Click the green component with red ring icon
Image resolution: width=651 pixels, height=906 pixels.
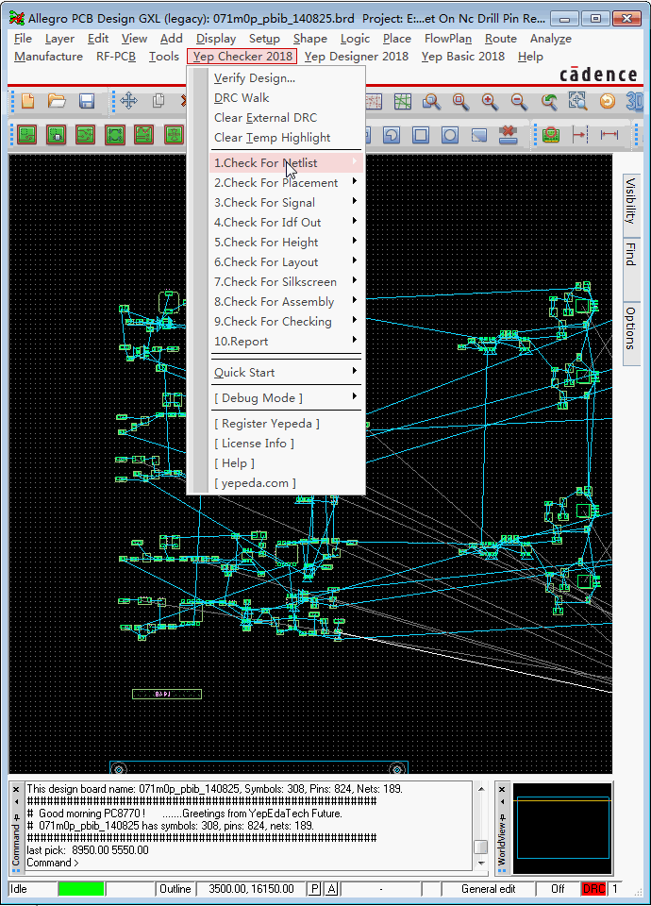pos(551,135)
